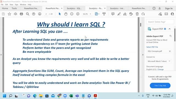Delete page using trash icon
Screen dimensions: 176x99
[x=137, y=14]
